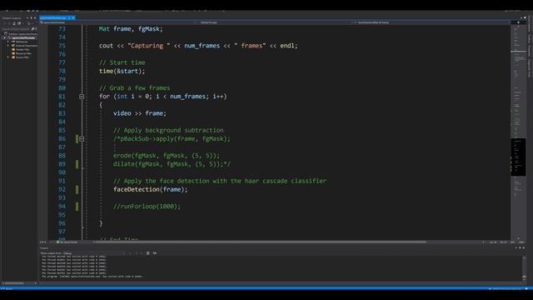Pin the Output panel

pyautogui.click(x=520, y=248)
